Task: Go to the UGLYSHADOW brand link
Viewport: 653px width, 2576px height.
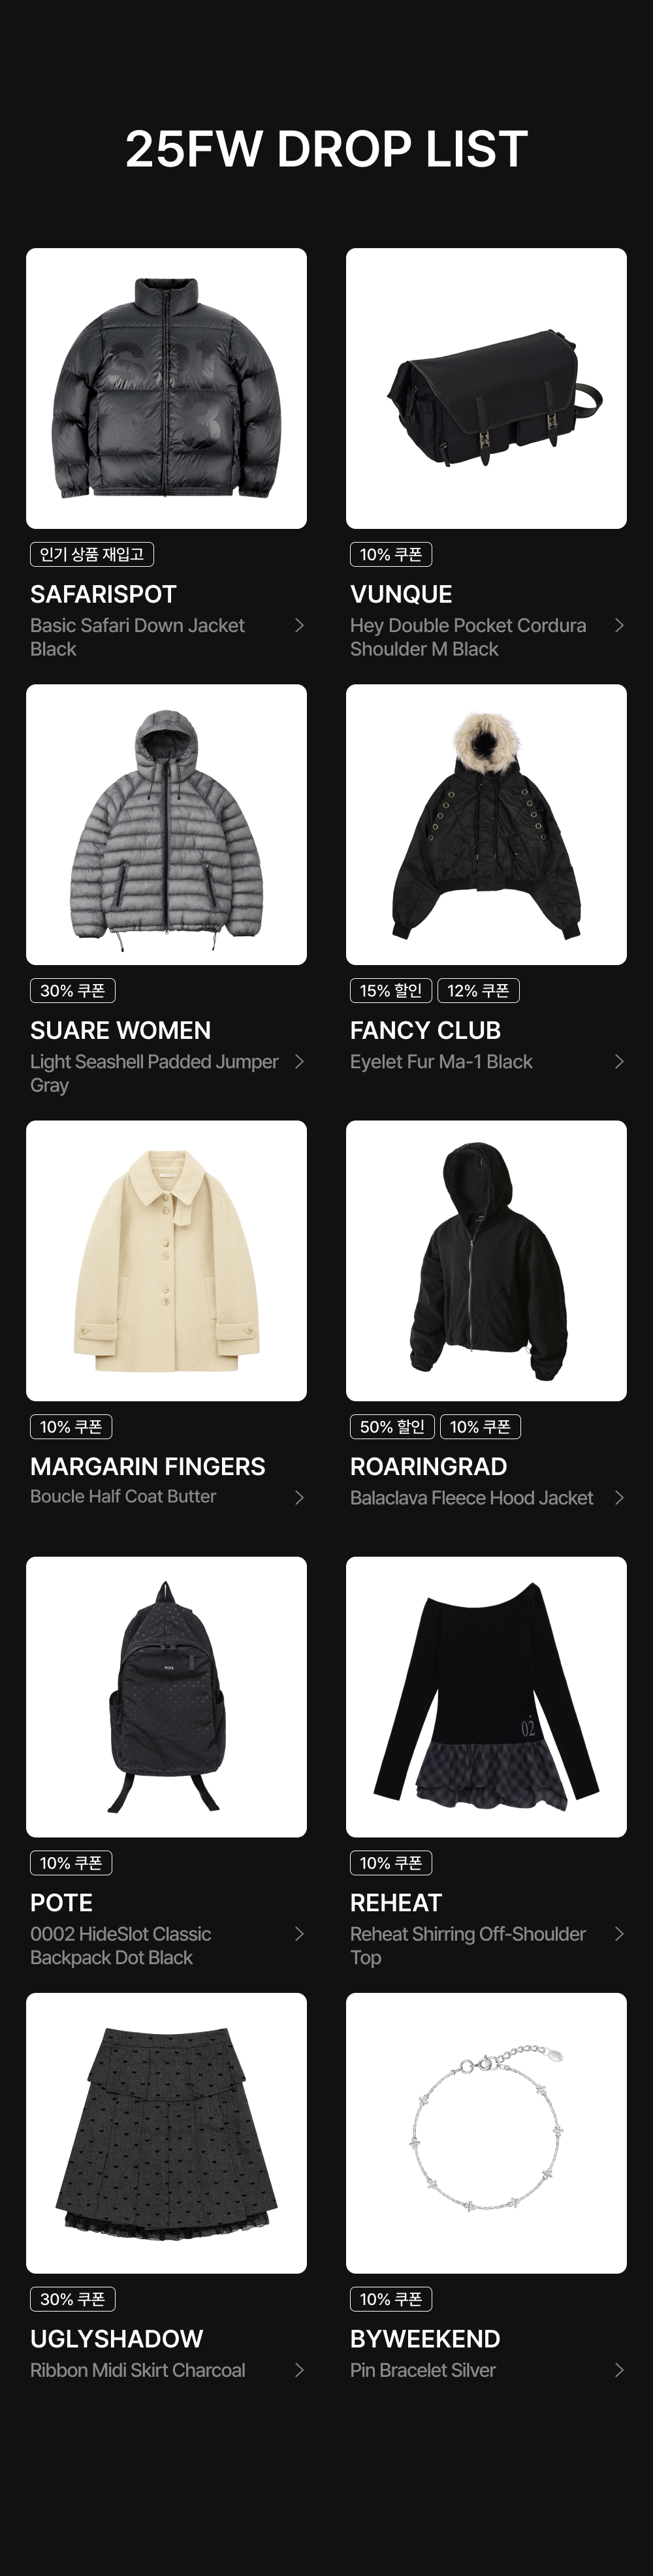Action: pyautogui.click(x=117, y=2338)
